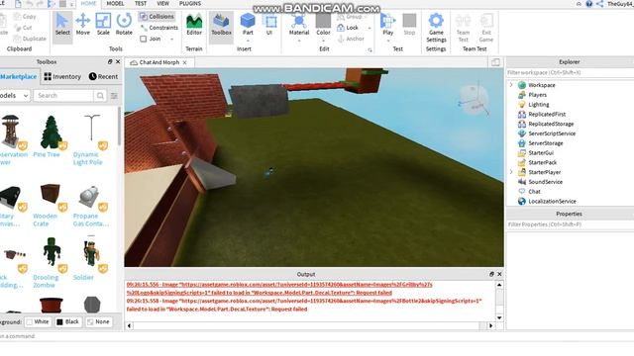This screenshot has height=356, width=634.
Task: Open the Material picker
Action: click(x=299, y=24)
